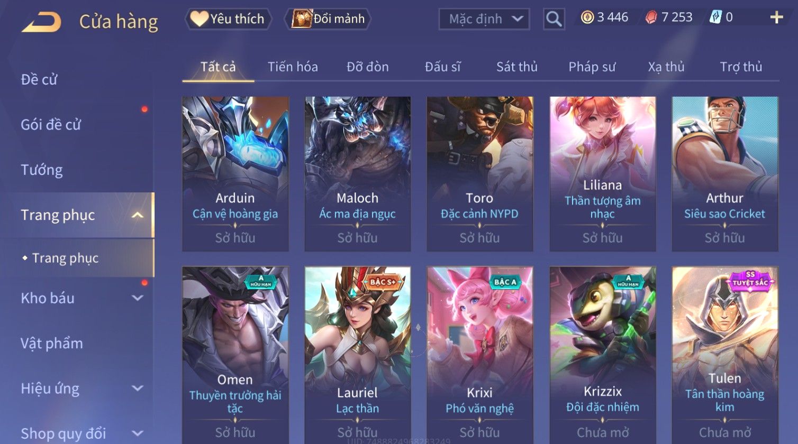Open the Krizzix Đội đặc nhiệm skin card
The width and height of the screenshot is (798, 444).
[x=602, y=355]
